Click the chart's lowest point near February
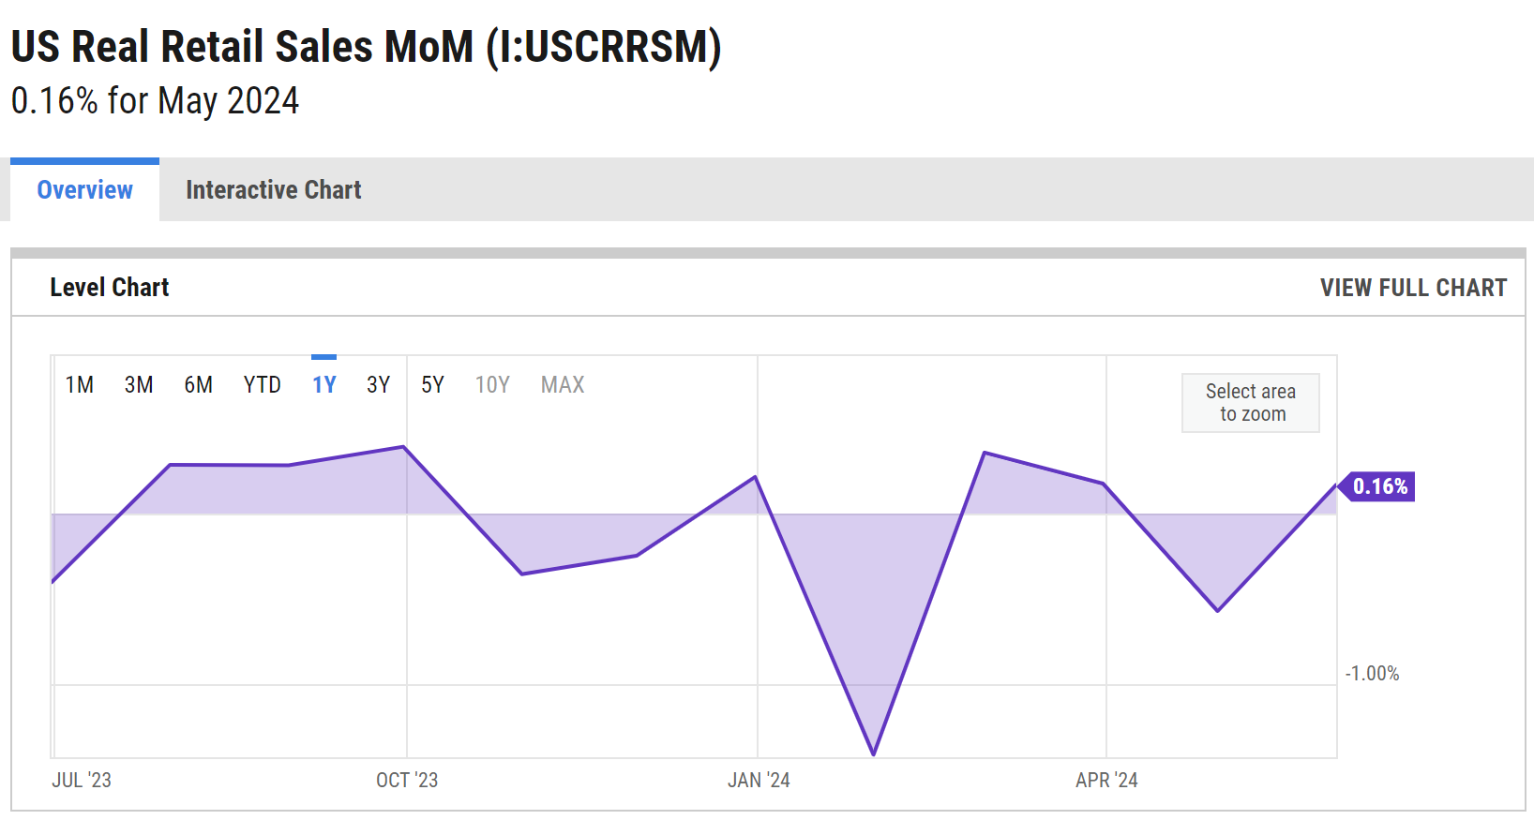This screenshot has height=820, width=1534. pyautogui.click(x=874, y=753)
